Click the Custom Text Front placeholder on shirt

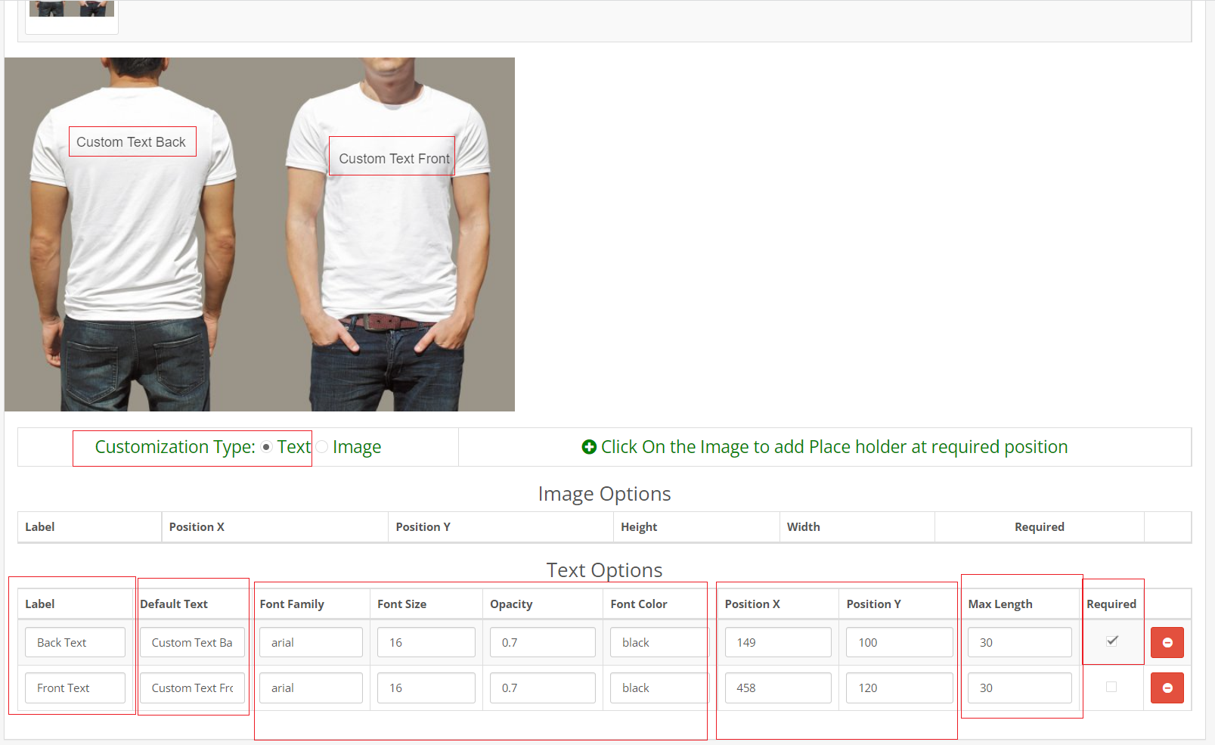coord(392,156)
